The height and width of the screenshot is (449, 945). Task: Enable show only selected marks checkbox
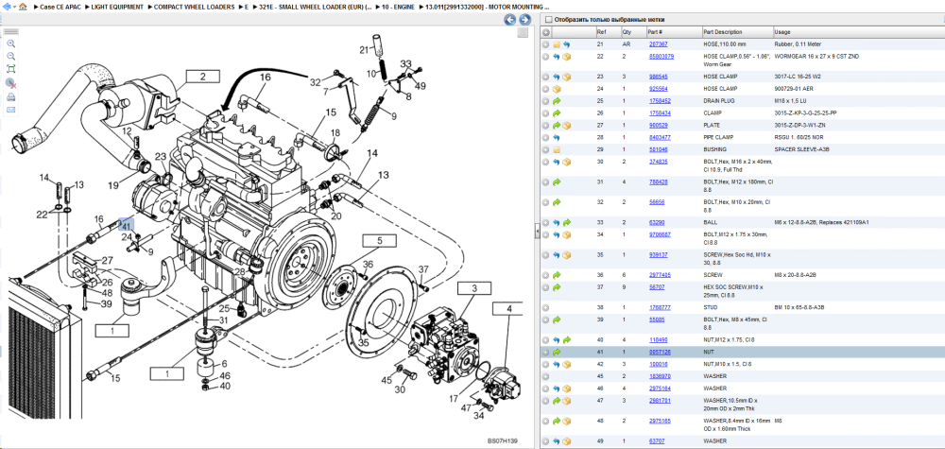[548, 19]
